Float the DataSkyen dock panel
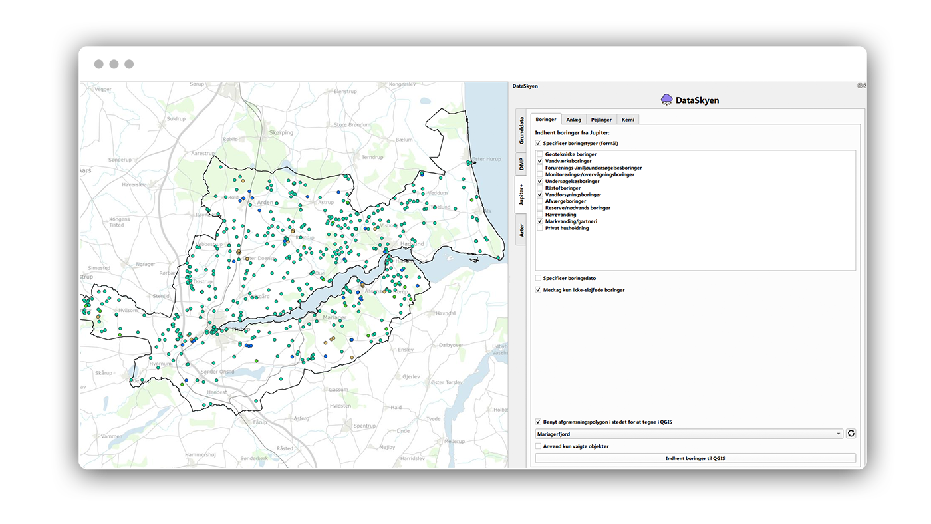The width and height of the screenshot is (931, 524). (859, 86)
